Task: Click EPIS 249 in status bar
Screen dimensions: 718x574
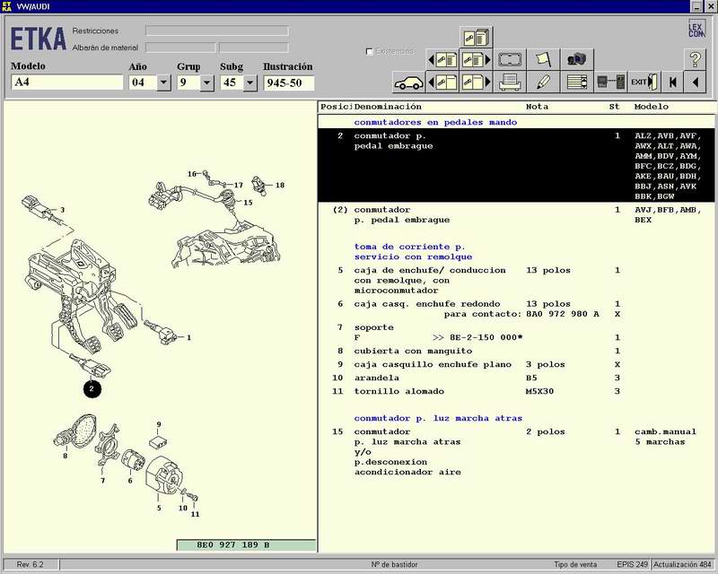Action: tap(632, 565)
